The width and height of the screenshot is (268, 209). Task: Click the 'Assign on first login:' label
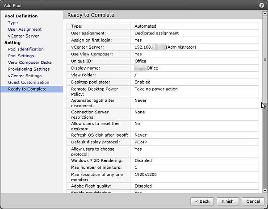click(92, 40)
